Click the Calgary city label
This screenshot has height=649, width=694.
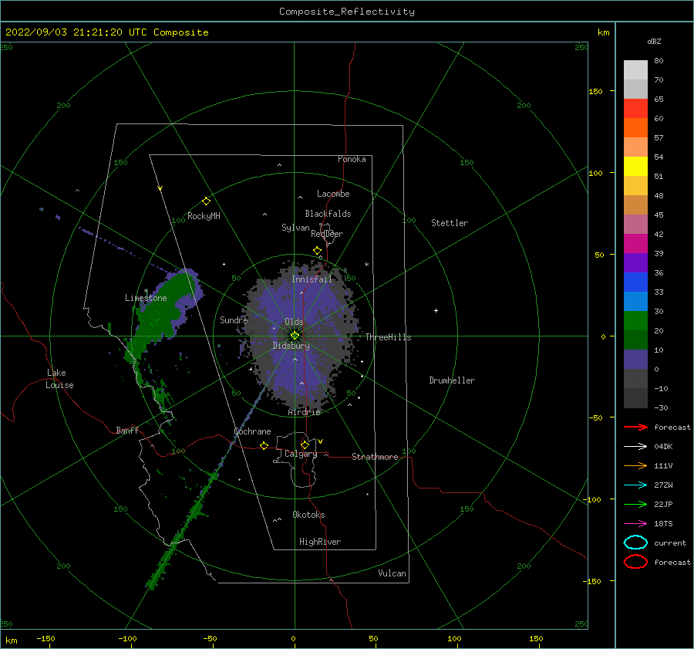pos(301,454)
